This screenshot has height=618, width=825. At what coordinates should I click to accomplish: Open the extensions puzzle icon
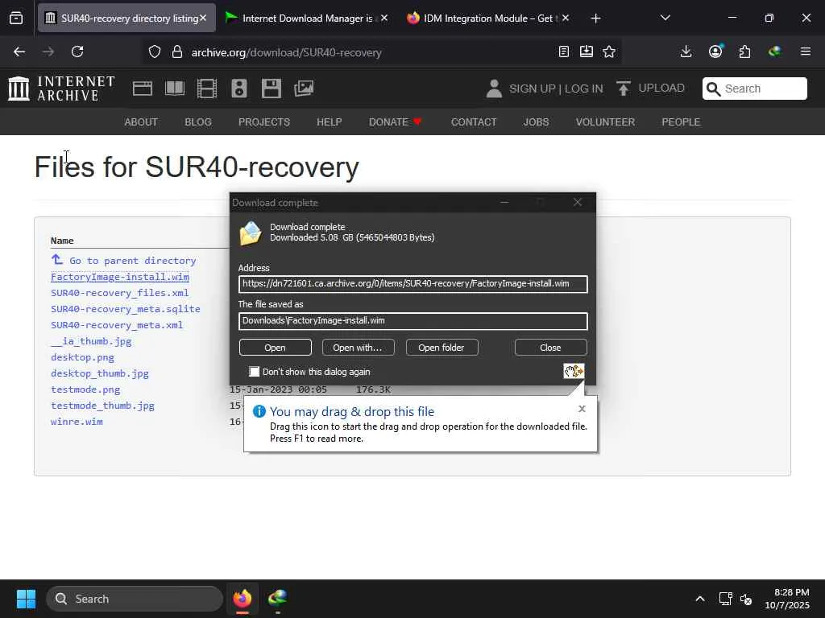pos(744,51)
